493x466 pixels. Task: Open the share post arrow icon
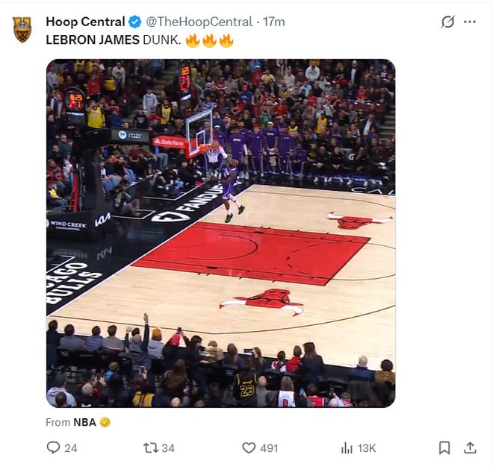[x=470, y=447]
